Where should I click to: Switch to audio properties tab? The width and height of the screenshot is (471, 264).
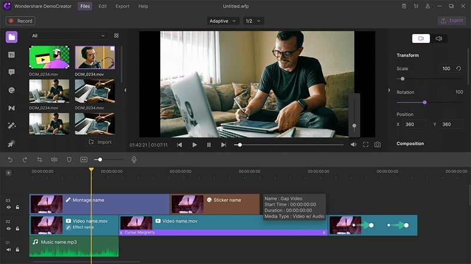pyautogui.click(x=439, y=38)
